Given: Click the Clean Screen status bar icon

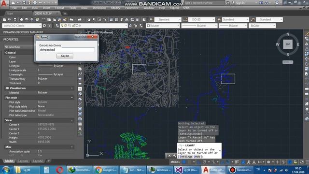Looking at the screenshot, I should pos(301,162).
